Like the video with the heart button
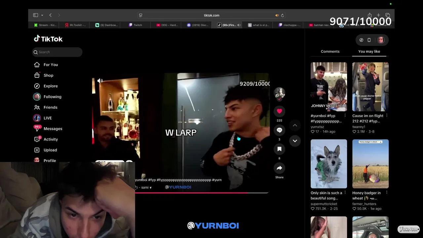Screen dimensions: 423x238 (279, 111)
